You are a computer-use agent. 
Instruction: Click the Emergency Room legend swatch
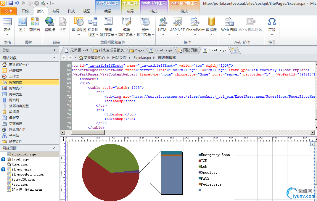(x=199, y=155)
